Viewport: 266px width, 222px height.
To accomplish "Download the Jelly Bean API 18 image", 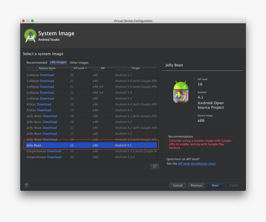I will click(x=50, y=116).
